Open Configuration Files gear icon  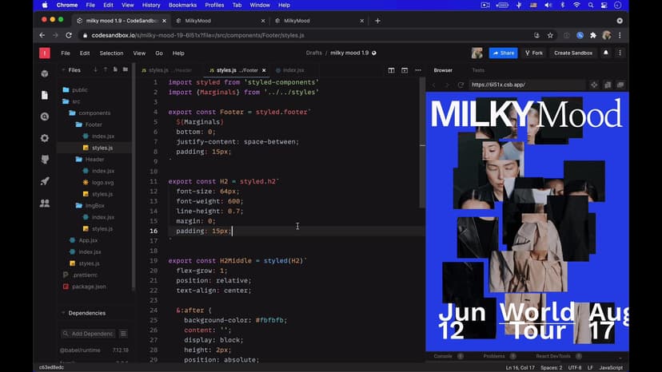(x=45, y=138)
